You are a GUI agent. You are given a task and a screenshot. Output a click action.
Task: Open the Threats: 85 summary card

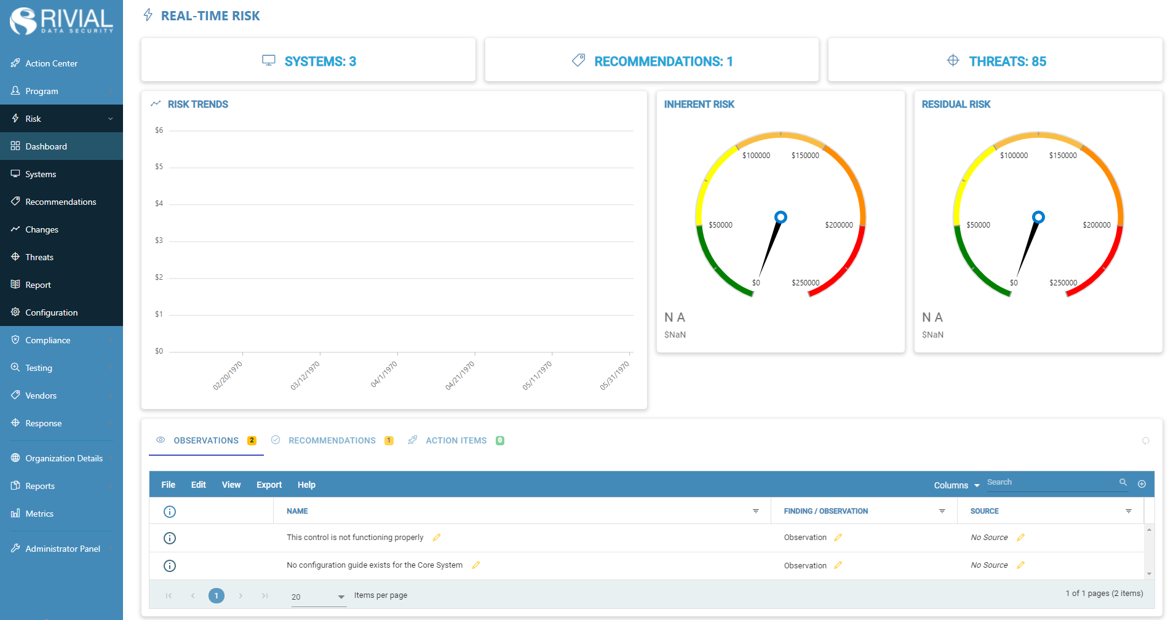coord(995,61)
